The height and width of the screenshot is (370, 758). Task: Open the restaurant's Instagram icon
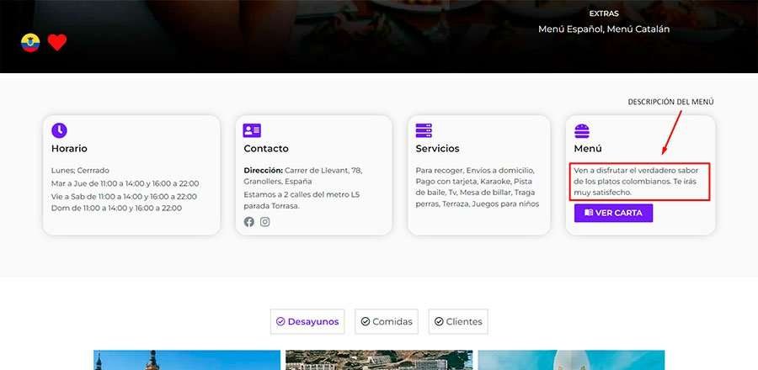pos(264,222)
